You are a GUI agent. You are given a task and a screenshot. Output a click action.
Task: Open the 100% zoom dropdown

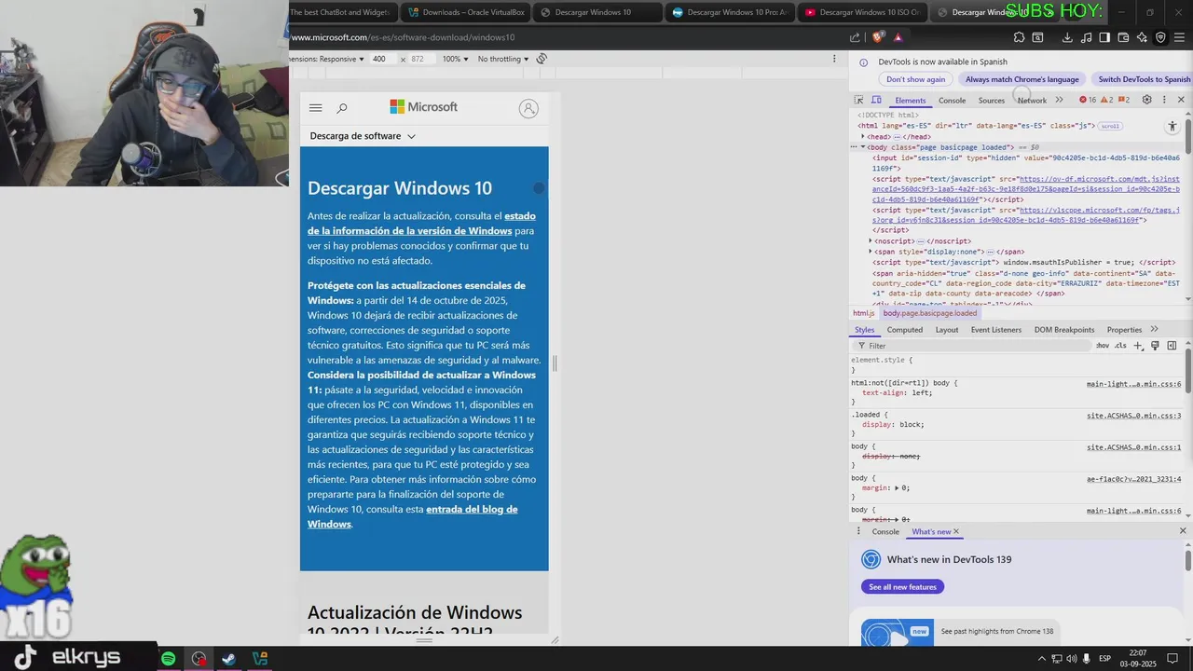[456, 59]
